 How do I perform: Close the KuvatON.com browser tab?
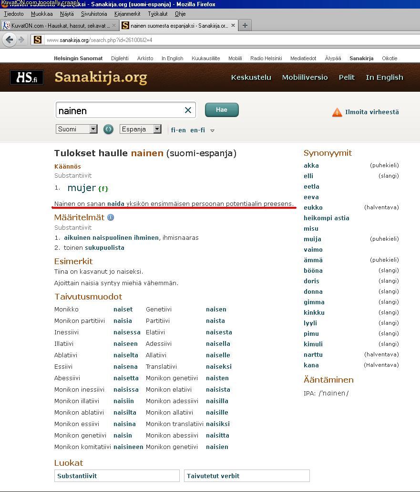tap(114, 25)
